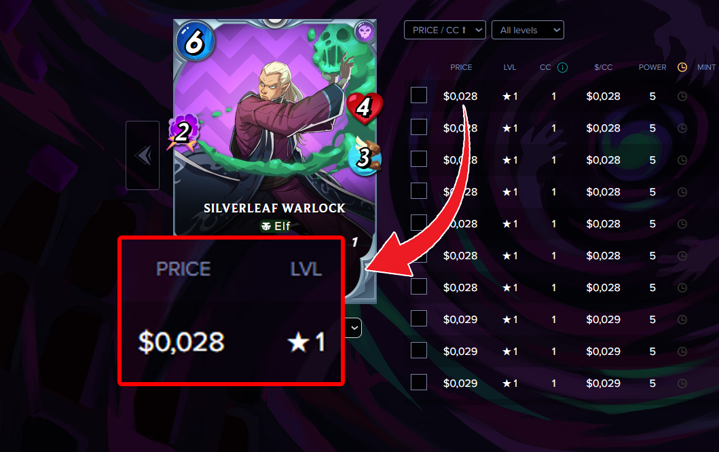This screenshot has height=452, width=719.
Task: Check the first $0,028 listing checkbox
Action: click(419, 95)
